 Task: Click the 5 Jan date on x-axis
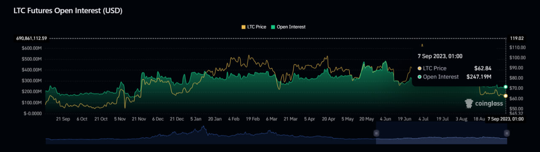pos(196,119)
